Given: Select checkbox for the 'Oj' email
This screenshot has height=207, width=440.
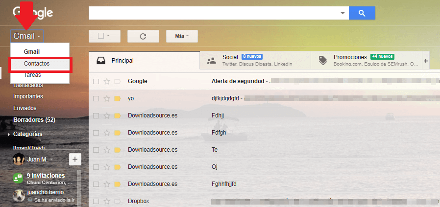Looking at the screenshot, I should pyautogui.click(x=96, y=167).
